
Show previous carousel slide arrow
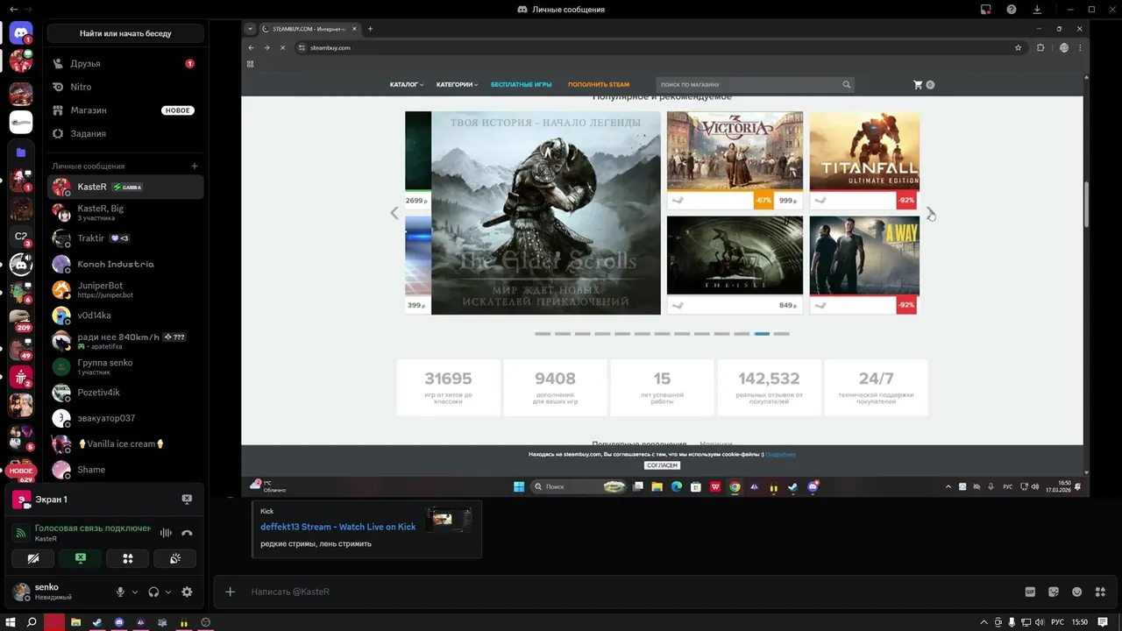coord(394,212)
